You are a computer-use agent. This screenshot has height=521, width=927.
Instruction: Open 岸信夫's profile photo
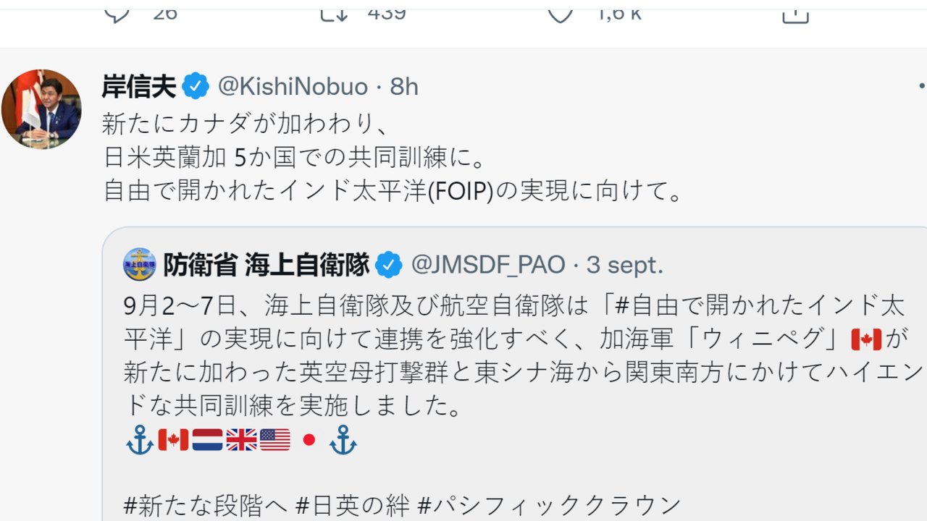41,109
